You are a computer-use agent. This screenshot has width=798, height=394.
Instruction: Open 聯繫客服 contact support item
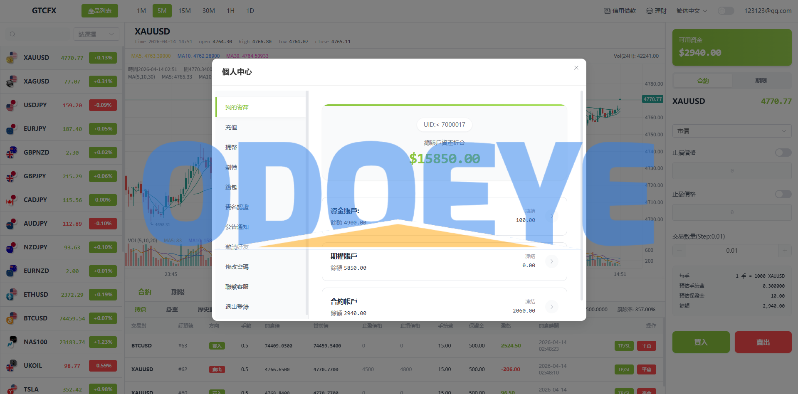[260, 287]
